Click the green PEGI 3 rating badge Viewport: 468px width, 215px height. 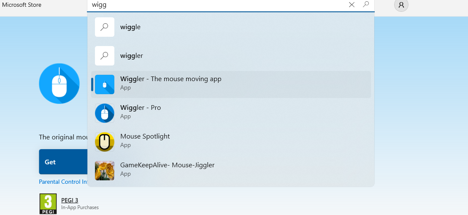(48, 204)
